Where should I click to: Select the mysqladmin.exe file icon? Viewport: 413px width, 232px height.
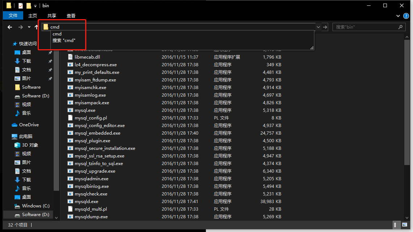point(70,178)
